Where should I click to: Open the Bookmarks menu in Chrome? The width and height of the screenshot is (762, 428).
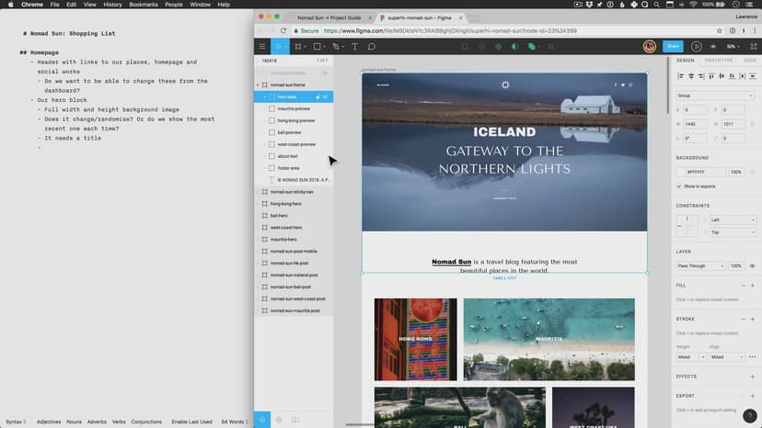click(x=144, y=5)
